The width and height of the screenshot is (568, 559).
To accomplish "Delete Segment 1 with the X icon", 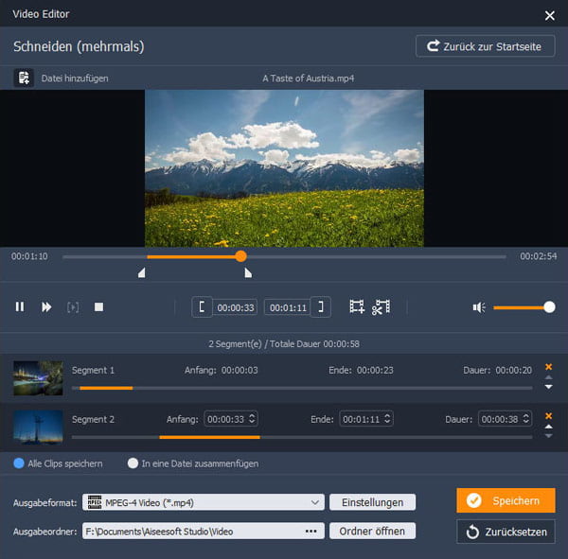I will (x=548, y=366).
